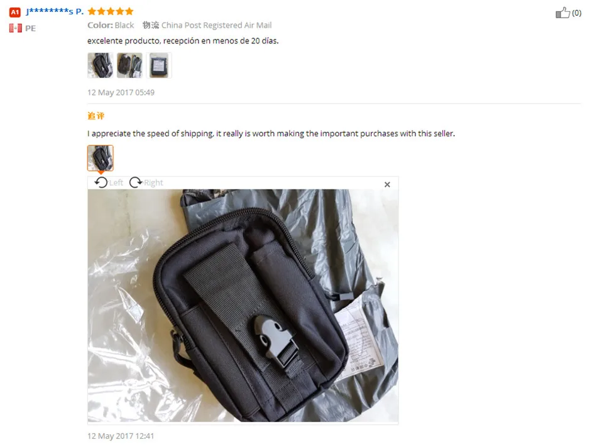Rotate the photo right with the clockwise icon
Viewport: 597px width, 445px height.
click(x=136, y=183)
